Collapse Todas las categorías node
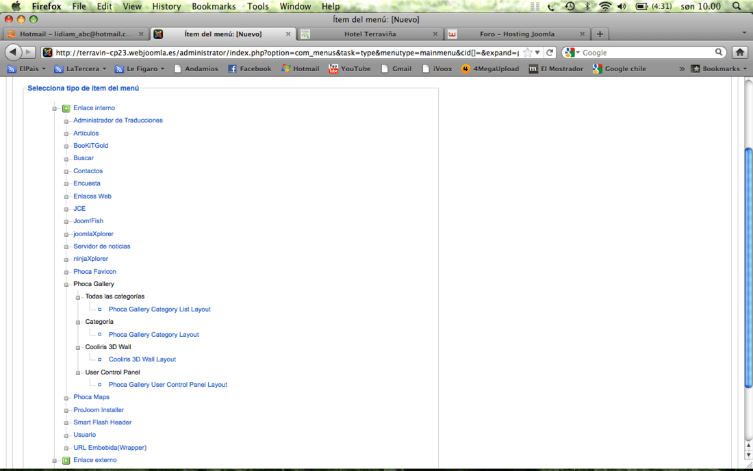 pos(78,297)
